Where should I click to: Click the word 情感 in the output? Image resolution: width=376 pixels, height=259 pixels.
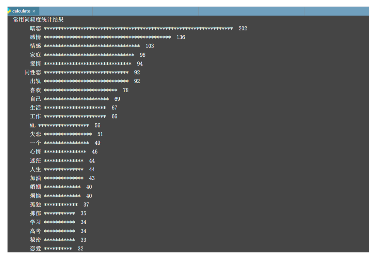click(36, 46)
